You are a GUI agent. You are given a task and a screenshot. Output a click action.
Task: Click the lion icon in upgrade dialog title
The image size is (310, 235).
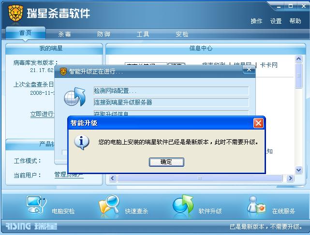tap(63, 72)
